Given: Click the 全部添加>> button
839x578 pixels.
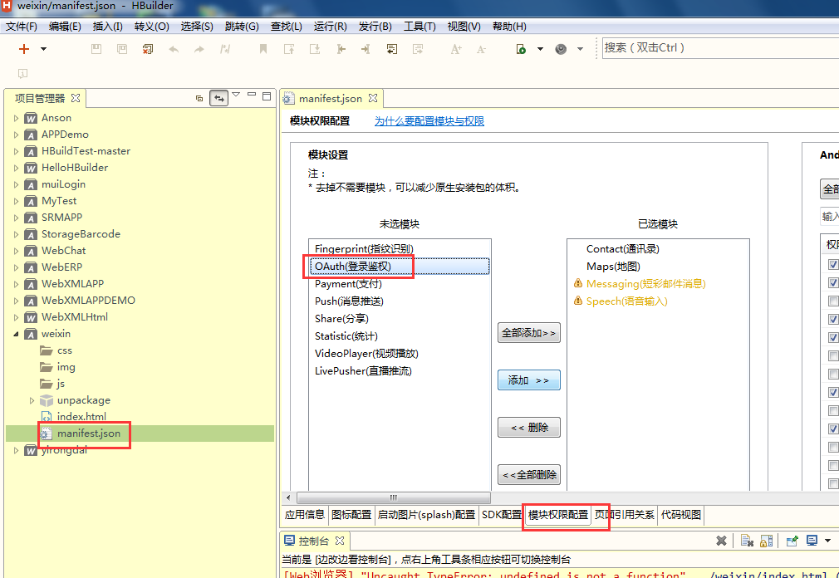Looking at the screenshot, I should [528, 332].
